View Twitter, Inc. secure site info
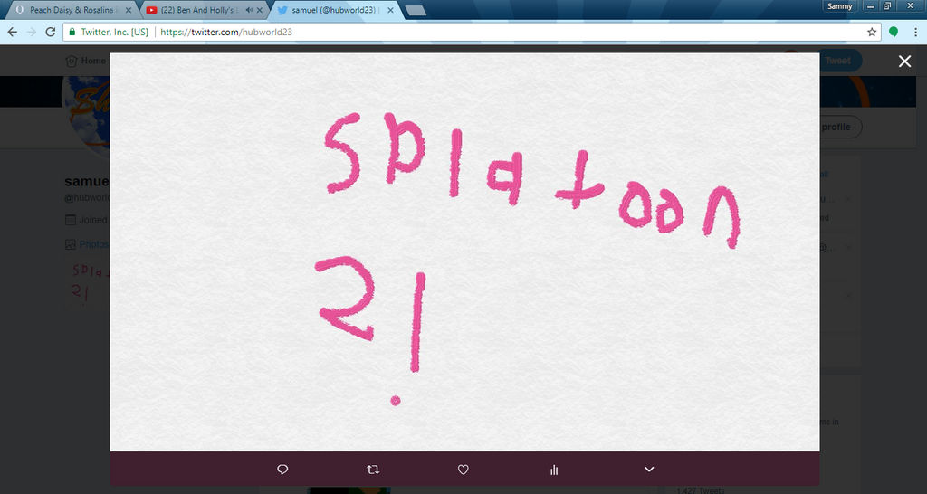The width and height of the screenshot is (927, 494). (x=109, y=32)
